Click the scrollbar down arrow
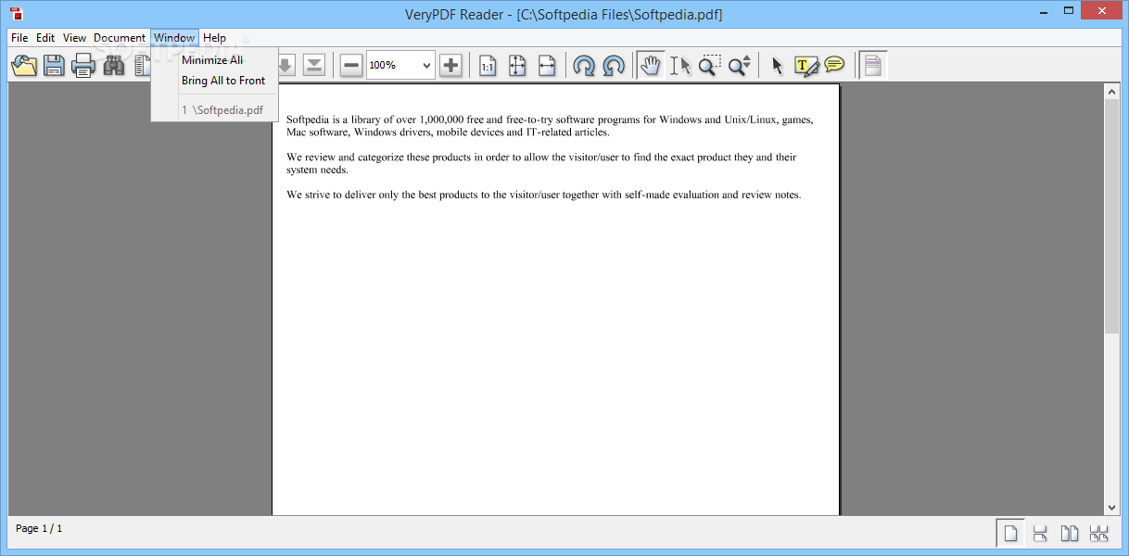 (x=1112, y=507)
